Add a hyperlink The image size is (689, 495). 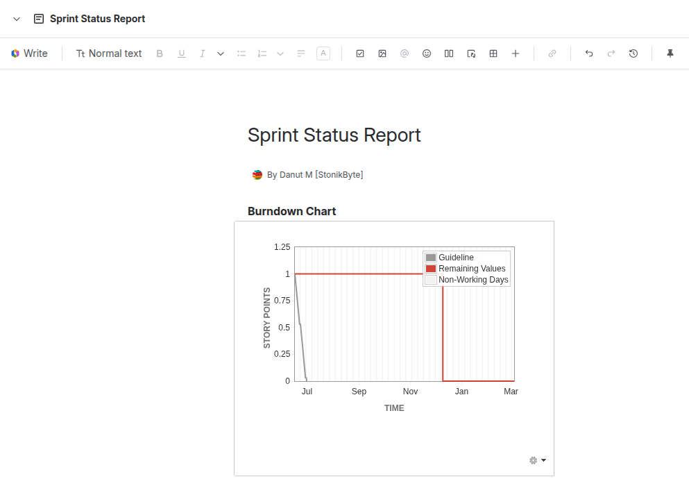552,53
